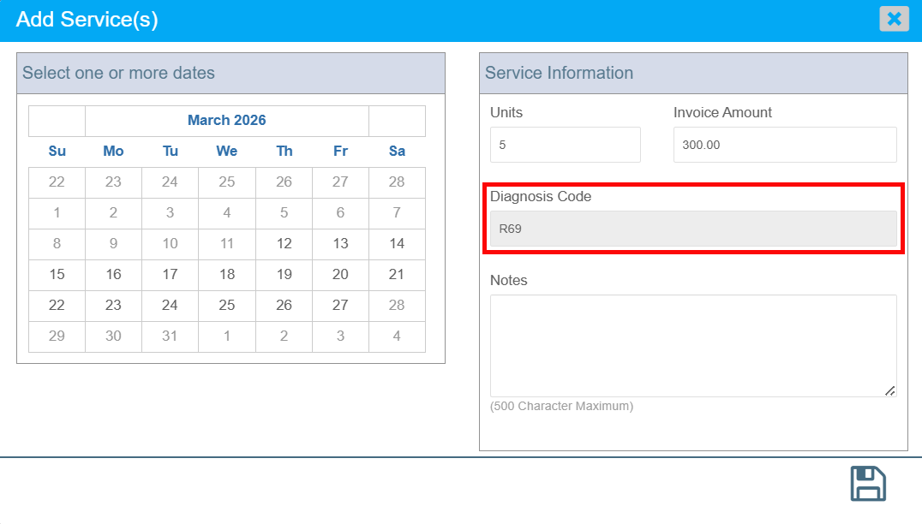Select March 23 on the calendar
922x524 pixels.
(113, 306)
